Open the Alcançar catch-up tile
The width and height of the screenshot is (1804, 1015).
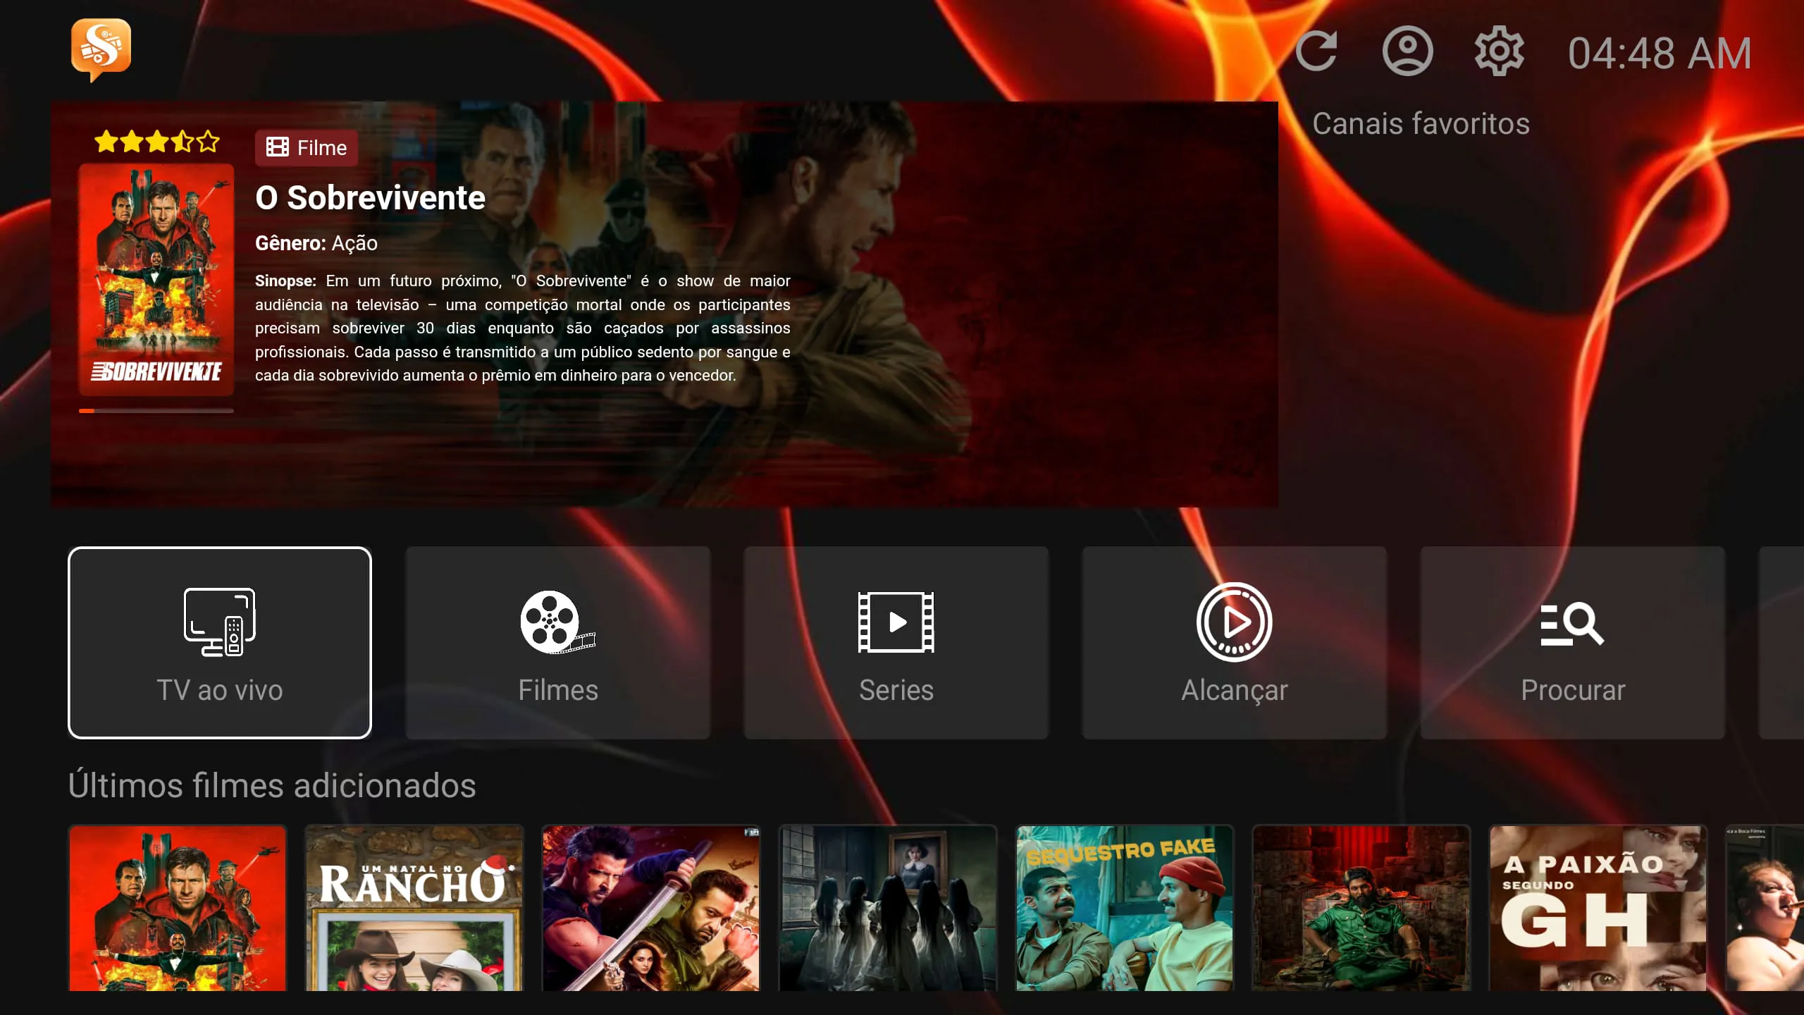1234,643
